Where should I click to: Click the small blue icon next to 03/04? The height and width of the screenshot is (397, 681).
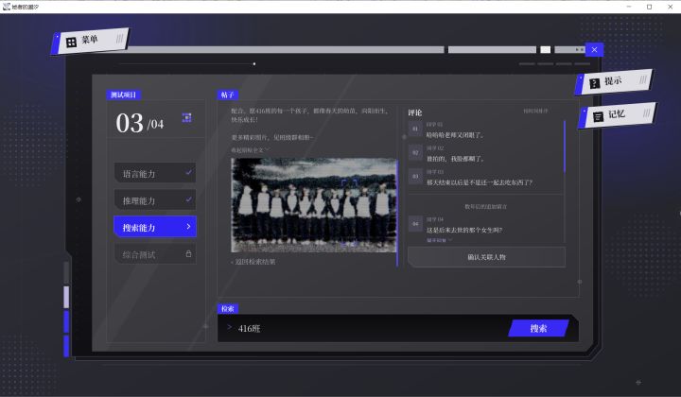(x=186, y=117)
